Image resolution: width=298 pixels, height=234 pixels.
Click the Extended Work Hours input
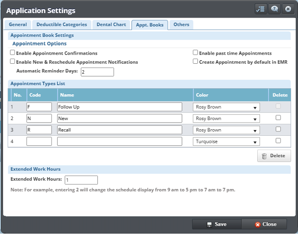[81, 180]
